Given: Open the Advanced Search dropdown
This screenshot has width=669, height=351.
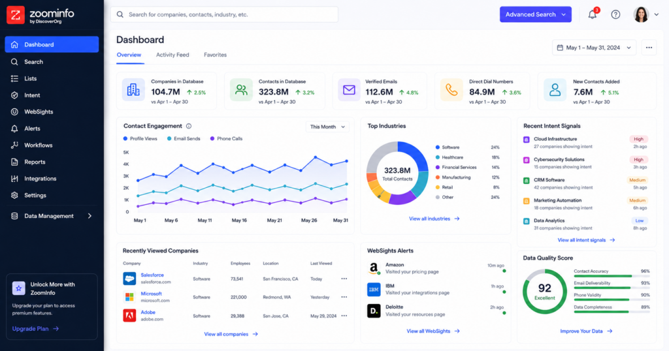Looking at the screenshot, I should 536,14.
